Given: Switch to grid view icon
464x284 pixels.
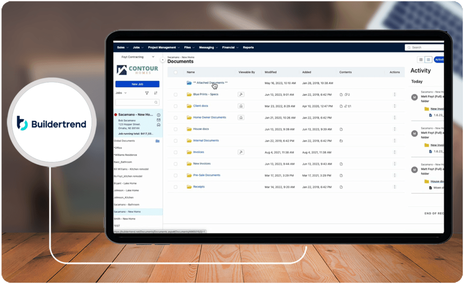Looking at the screenshot, I should coord(421,60).
